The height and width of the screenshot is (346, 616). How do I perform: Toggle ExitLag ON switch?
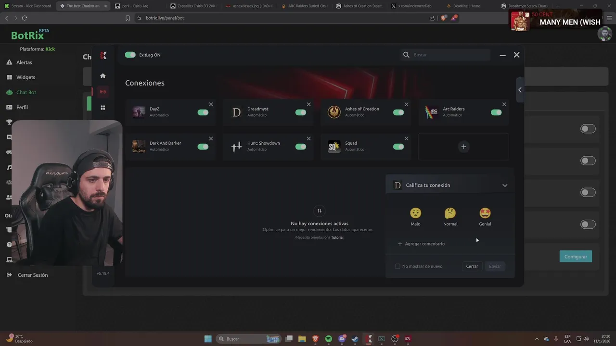(130, 55)
